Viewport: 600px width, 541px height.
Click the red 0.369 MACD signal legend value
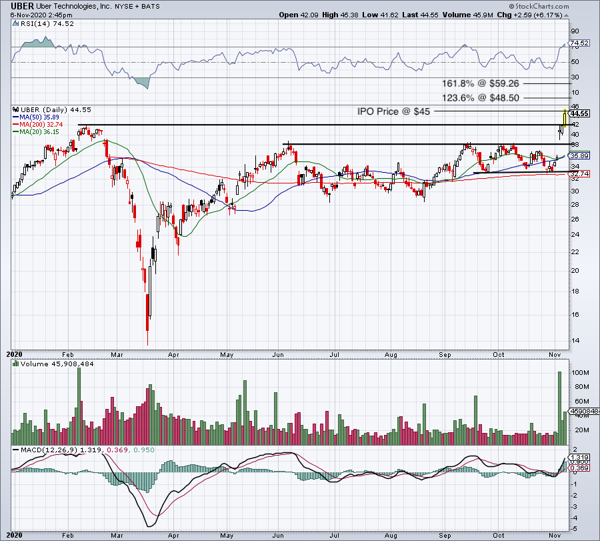coord(117,450)
